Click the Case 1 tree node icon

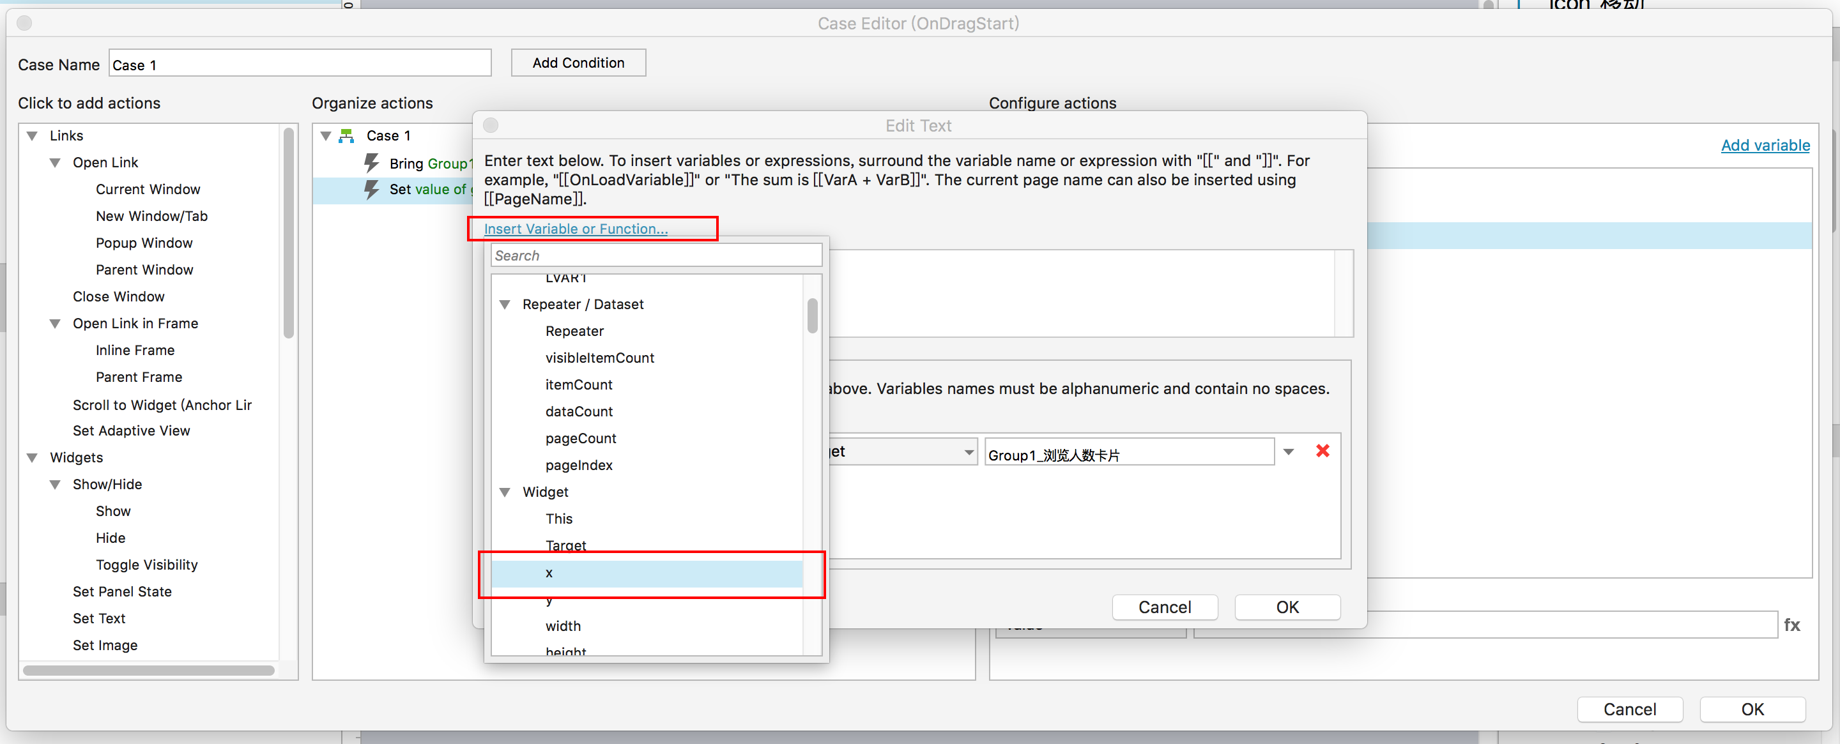click(x=347, y=135)
